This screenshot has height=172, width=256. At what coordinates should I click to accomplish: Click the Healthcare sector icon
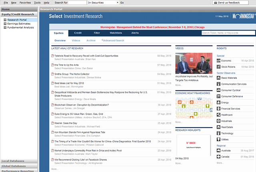[218, 114]
